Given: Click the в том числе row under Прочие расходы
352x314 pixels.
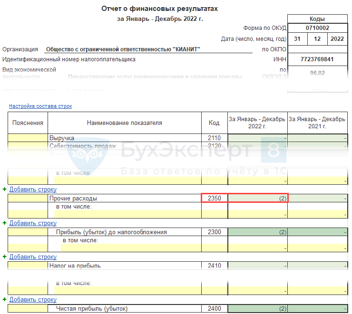Looking at the screenshot, I should click(x=74, y=207).
